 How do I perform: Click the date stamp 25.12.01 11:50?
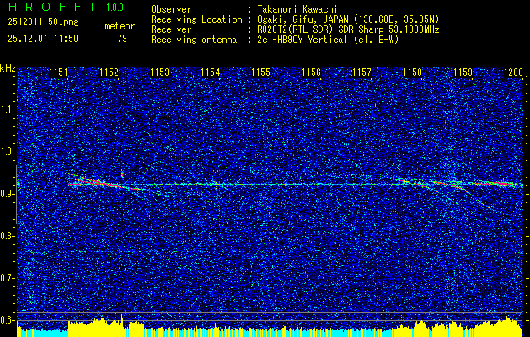tap(43, 39)
